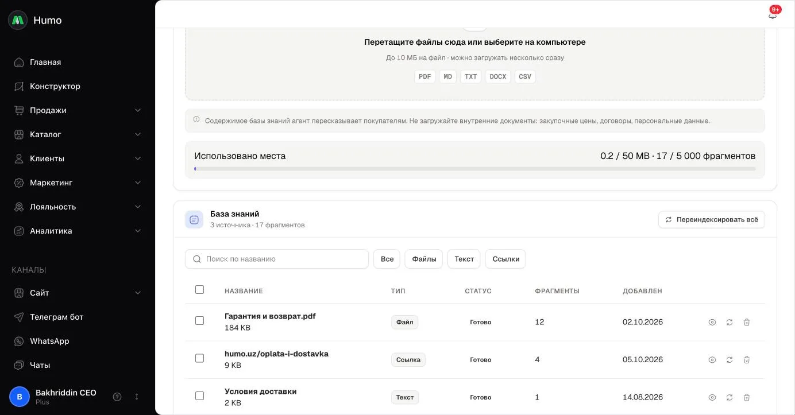Click the Поиск по названию search field

pyautogui.click(x=277, y=259)
